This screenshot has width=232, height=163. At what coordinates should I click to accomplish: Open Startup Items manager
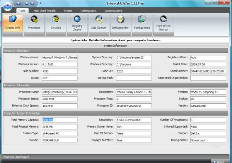pos(141,24)
